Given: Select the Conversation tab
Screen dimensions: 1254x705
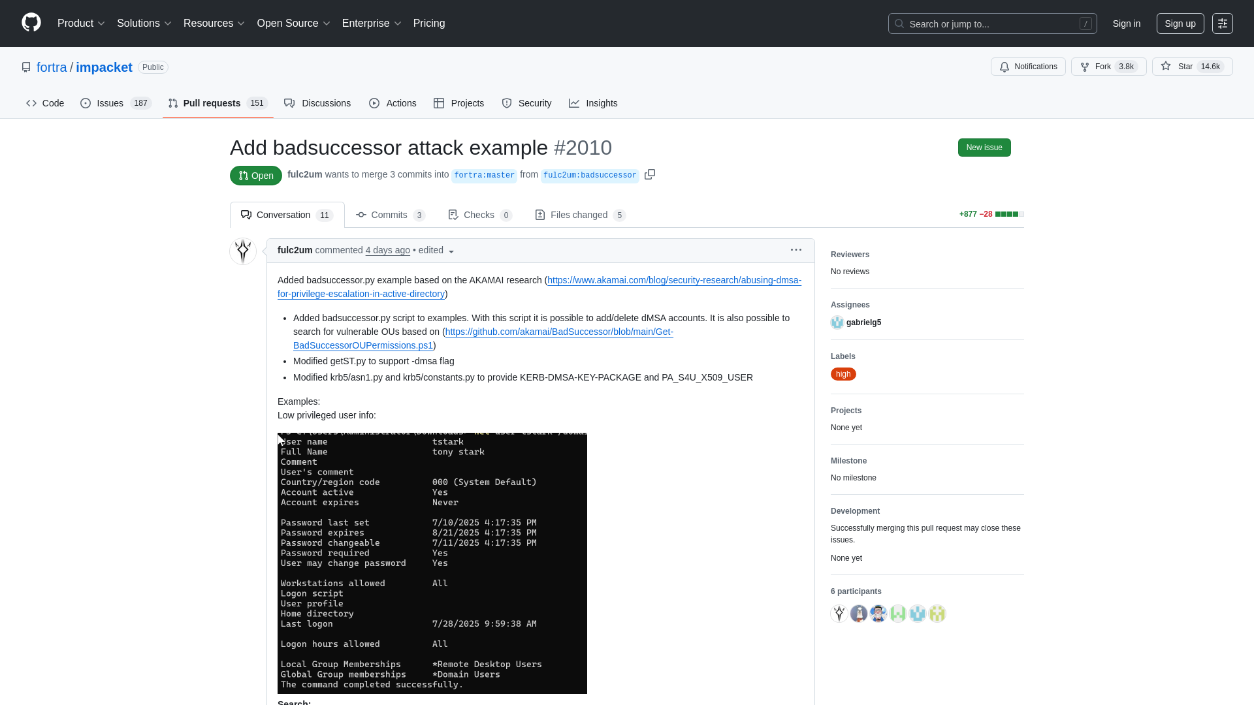Looking at the screenshot, I should [x=287, y=215].
